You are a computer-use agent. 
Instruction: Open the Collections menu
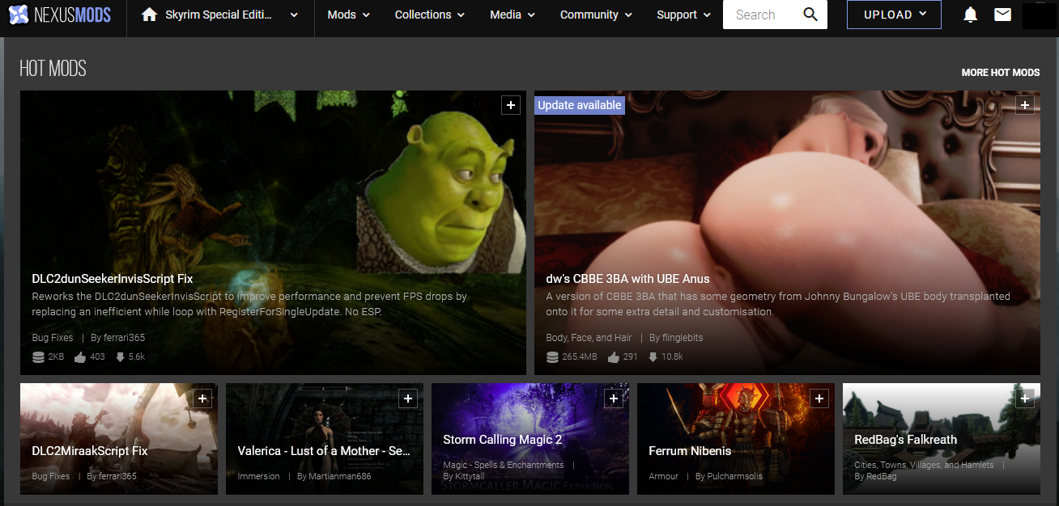pyautogui.click(x=430, y=15)
